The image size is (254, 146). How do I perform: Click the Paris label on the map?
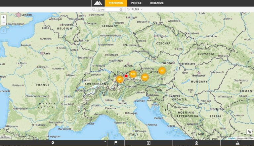(x=47, y=54)
